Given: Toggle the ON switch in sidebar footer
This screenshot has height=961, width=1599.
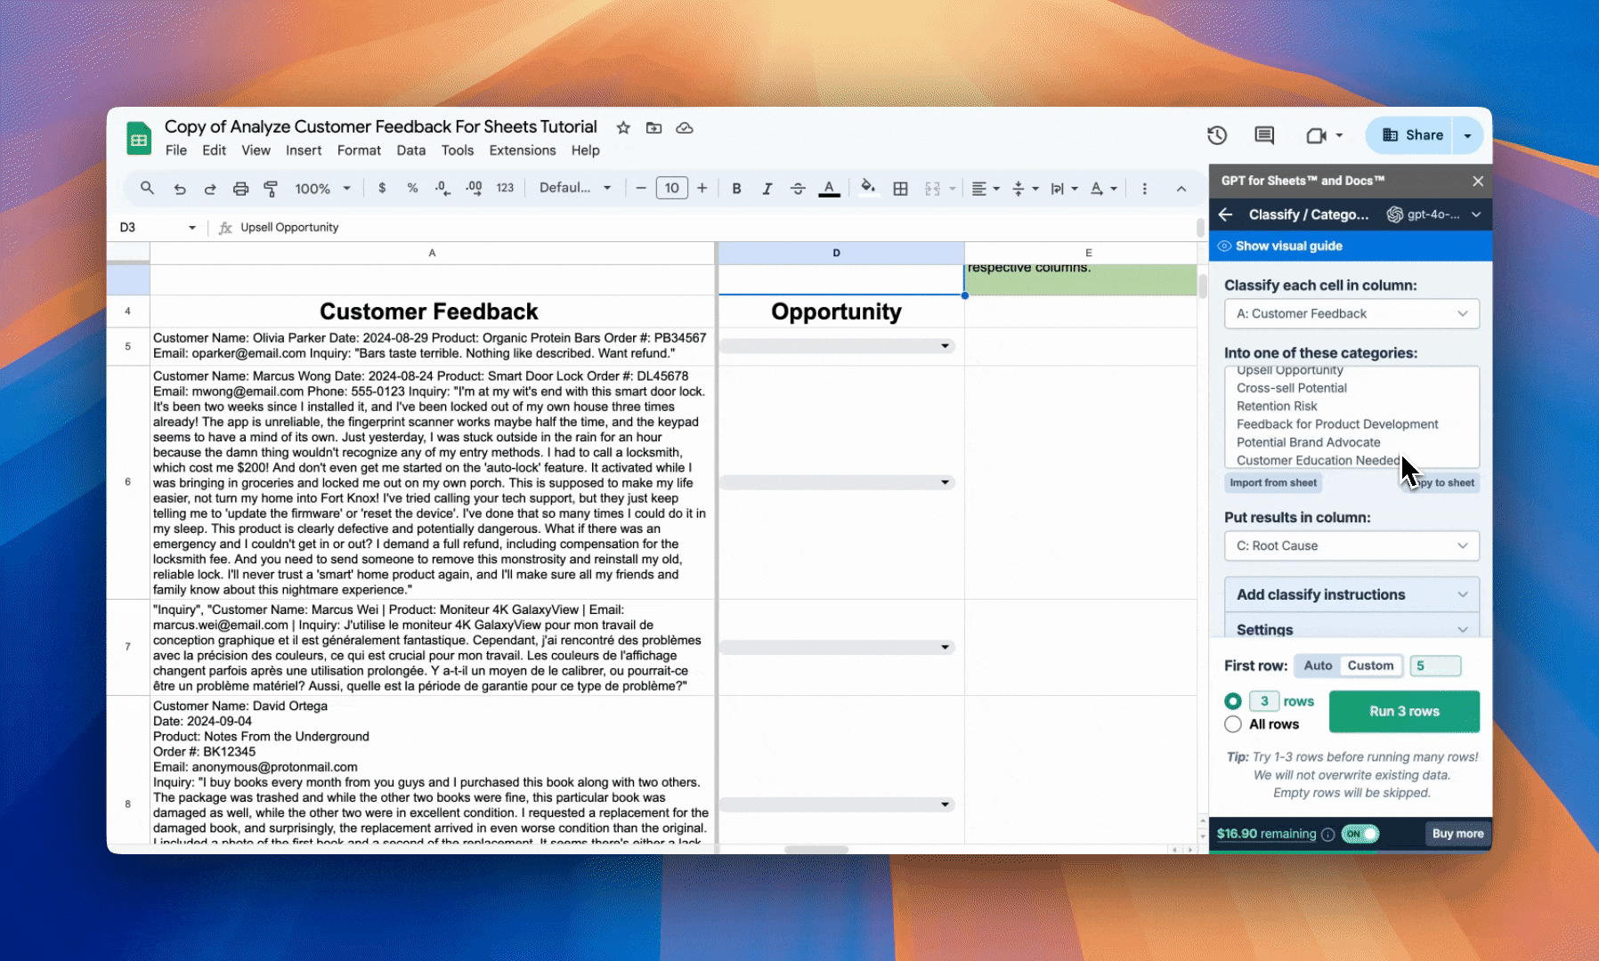Looking at the screenshot, I should (x=1360, y=834).
